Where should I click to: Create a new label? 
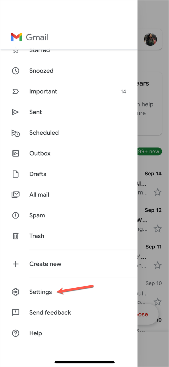[x=45, y=264]
